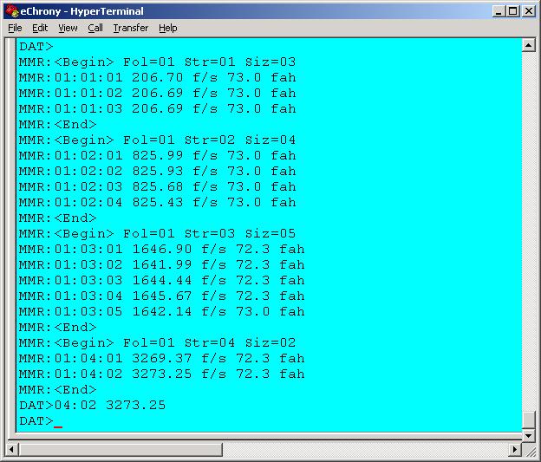The image size is (541, 462).
Task: Click the horizontal scrollbar right arrow
Action: click(x=515, y=450)
